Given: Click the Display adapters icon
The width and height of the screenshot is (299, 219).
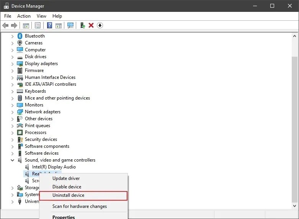Looking at the screenshot, I should [20, 64].
